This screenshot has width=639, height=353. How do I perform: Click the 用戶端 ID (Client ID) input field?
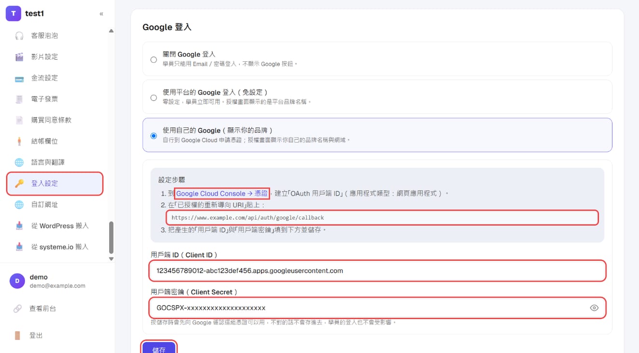point(378,271)
